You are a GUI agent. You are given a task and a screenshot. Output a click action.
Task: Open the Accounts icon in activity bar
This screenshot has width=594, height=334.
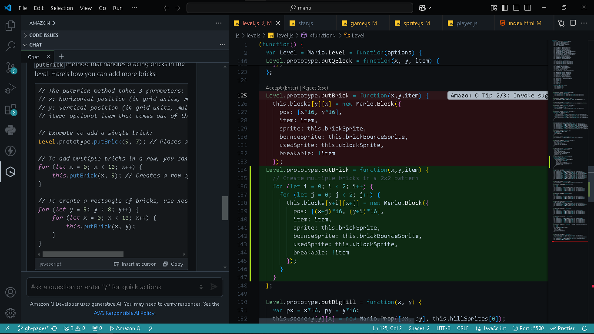click(10, 292)
